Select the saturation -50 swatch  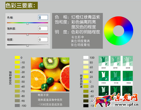(x=17, y=82)
